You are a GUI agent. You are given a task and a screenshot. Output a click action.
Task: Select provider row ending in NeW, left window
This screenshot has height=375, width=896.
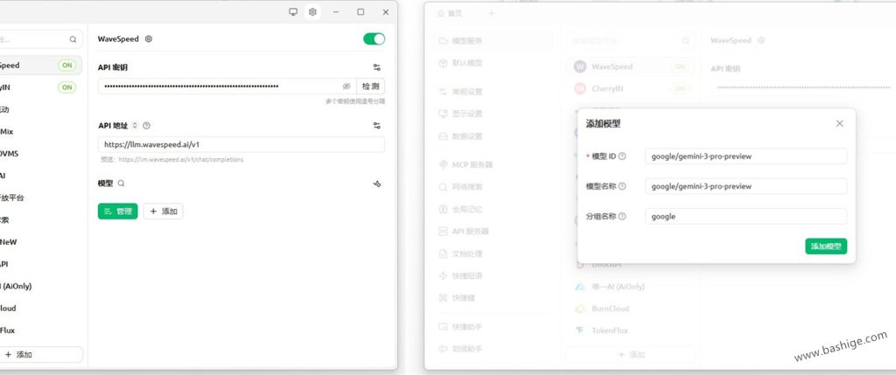tap(41, 242)
